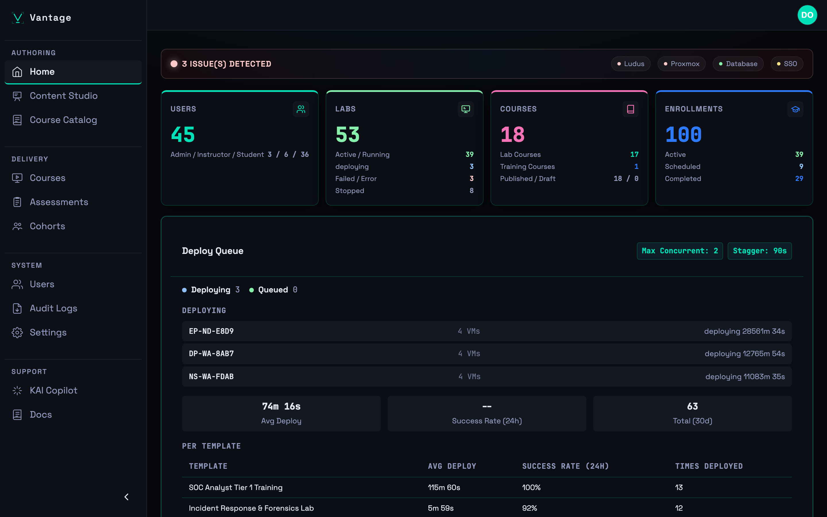Click the Success Rate (24h) tile
The width and height of the screenshot is (827, 517).
(x=487, y=414)
